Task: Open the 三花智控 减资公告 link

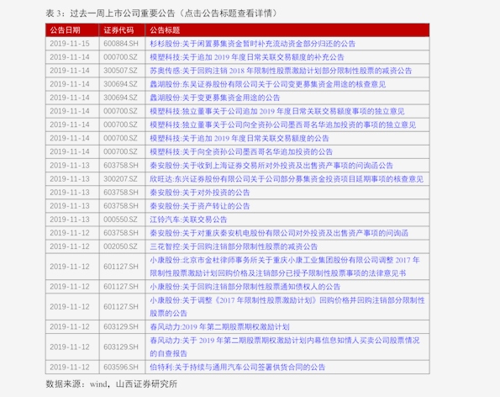Action: [234, 246]
